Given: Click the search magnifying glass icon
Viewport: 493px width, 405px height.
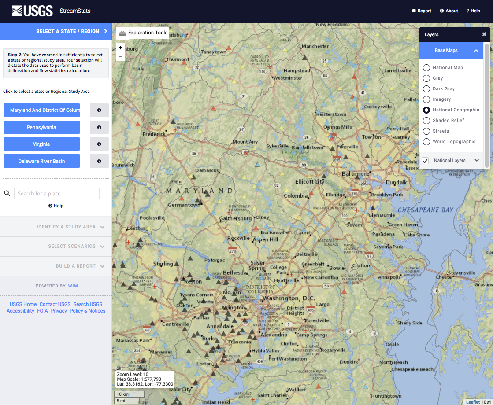Looking at the screenshot, I should click(7, 193).
